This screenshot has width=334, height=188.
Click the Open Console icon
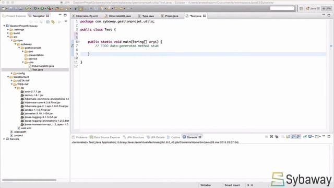(317, 137)
